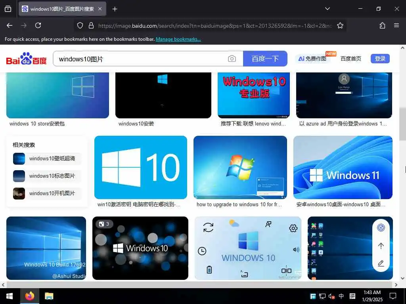Image resolution: width=406 pixels, height=304 pixels.
Task: Open Windows10 专业版 thumbnail
Action: [254, 95]
